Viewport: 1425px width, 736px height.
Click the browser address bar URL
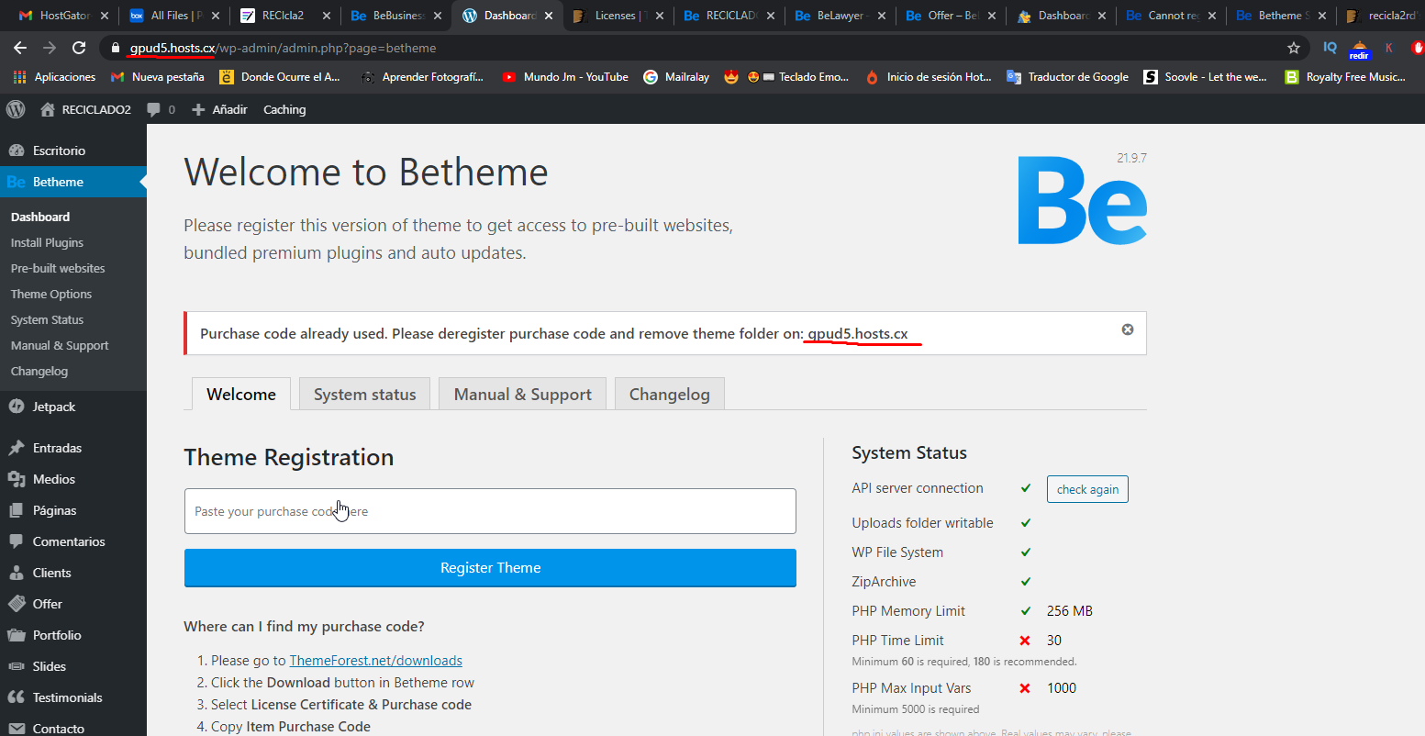[283, 48]
